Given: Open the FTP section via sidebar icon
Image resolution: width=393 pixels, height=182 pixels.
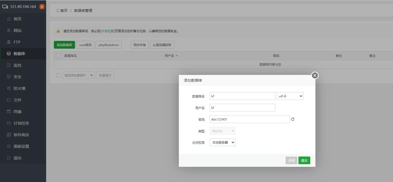Looking at the screenshot, I should tap(9, 42).
